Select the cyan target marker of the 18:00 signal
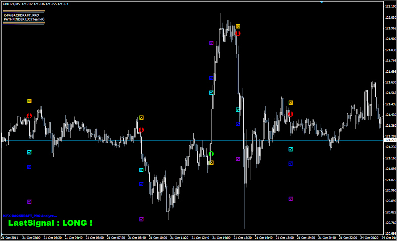397x241 pixels. coord(291,149)
